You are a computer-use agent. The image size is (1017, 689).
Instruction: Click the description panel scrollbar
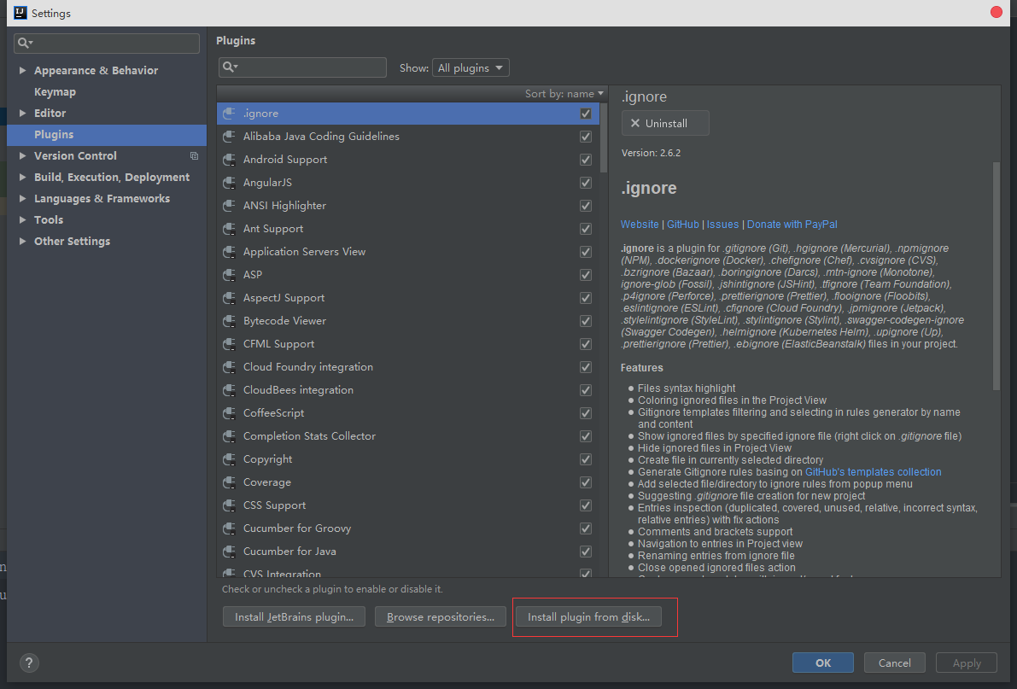(997, 276)
